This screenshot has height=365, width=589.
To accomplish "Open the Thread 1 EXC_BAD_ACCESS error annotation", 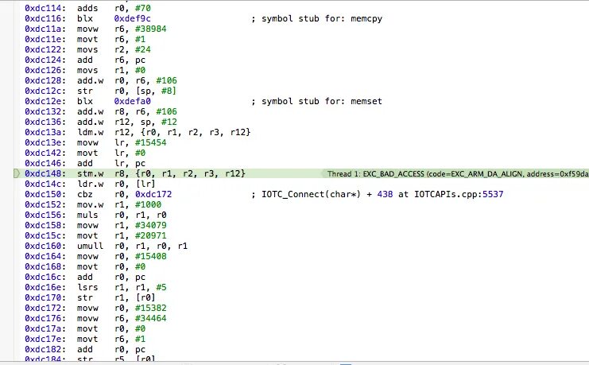I will pyautogui.click(x=457, y=173).
